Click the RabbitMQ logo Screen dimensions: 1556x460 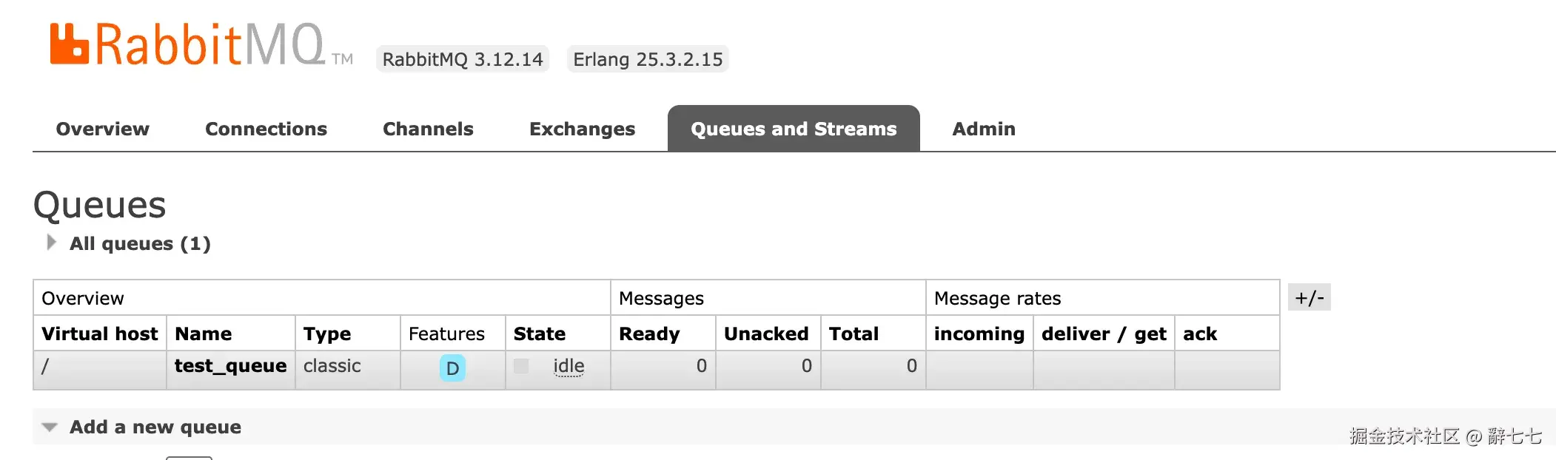coord(187,44)
